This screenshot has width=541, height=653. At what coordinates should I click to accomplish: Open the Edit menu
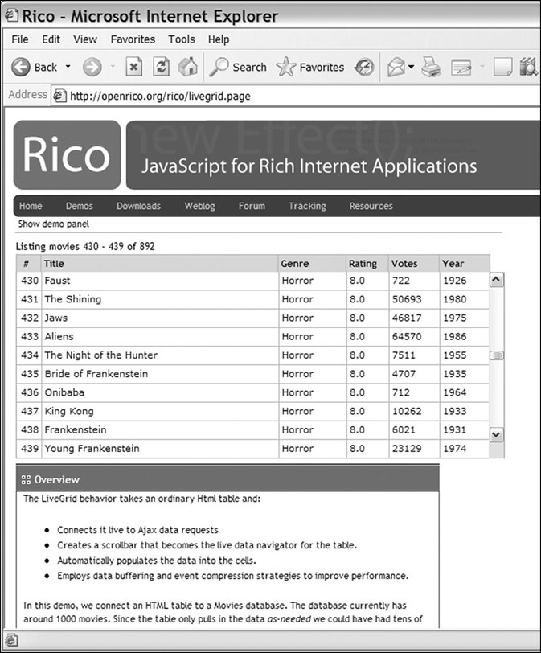[x=51, y=39]
